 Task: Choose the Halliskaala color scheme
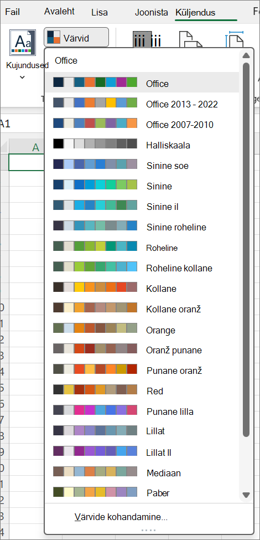point(142,145)
